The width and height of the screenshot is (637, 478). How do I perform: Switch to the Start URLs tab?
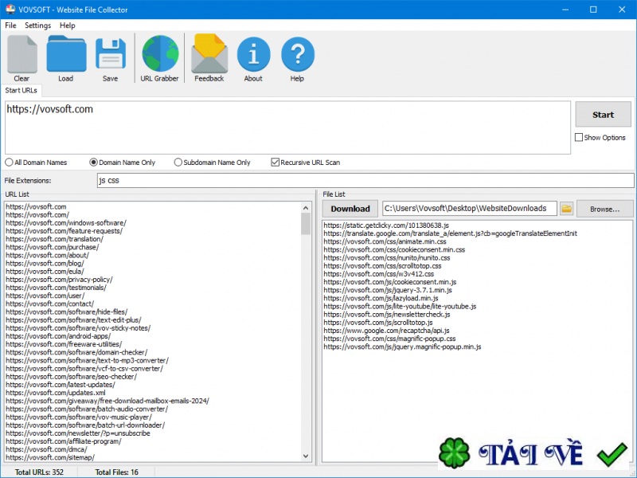click(x=21, y=90)
